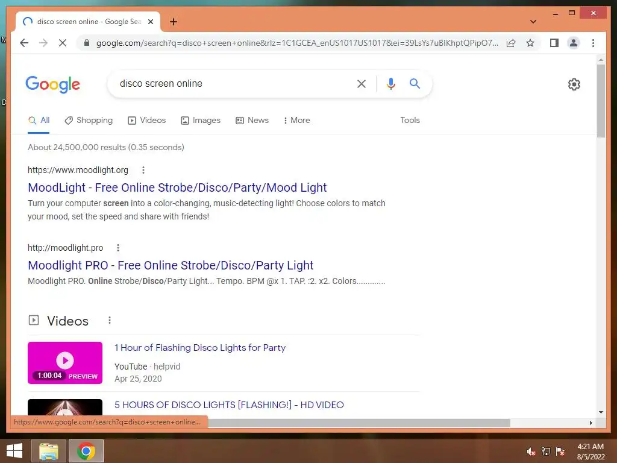617x463 pixels.
Task: Expand the tab search chevron
Action: [x=533, y=22]
